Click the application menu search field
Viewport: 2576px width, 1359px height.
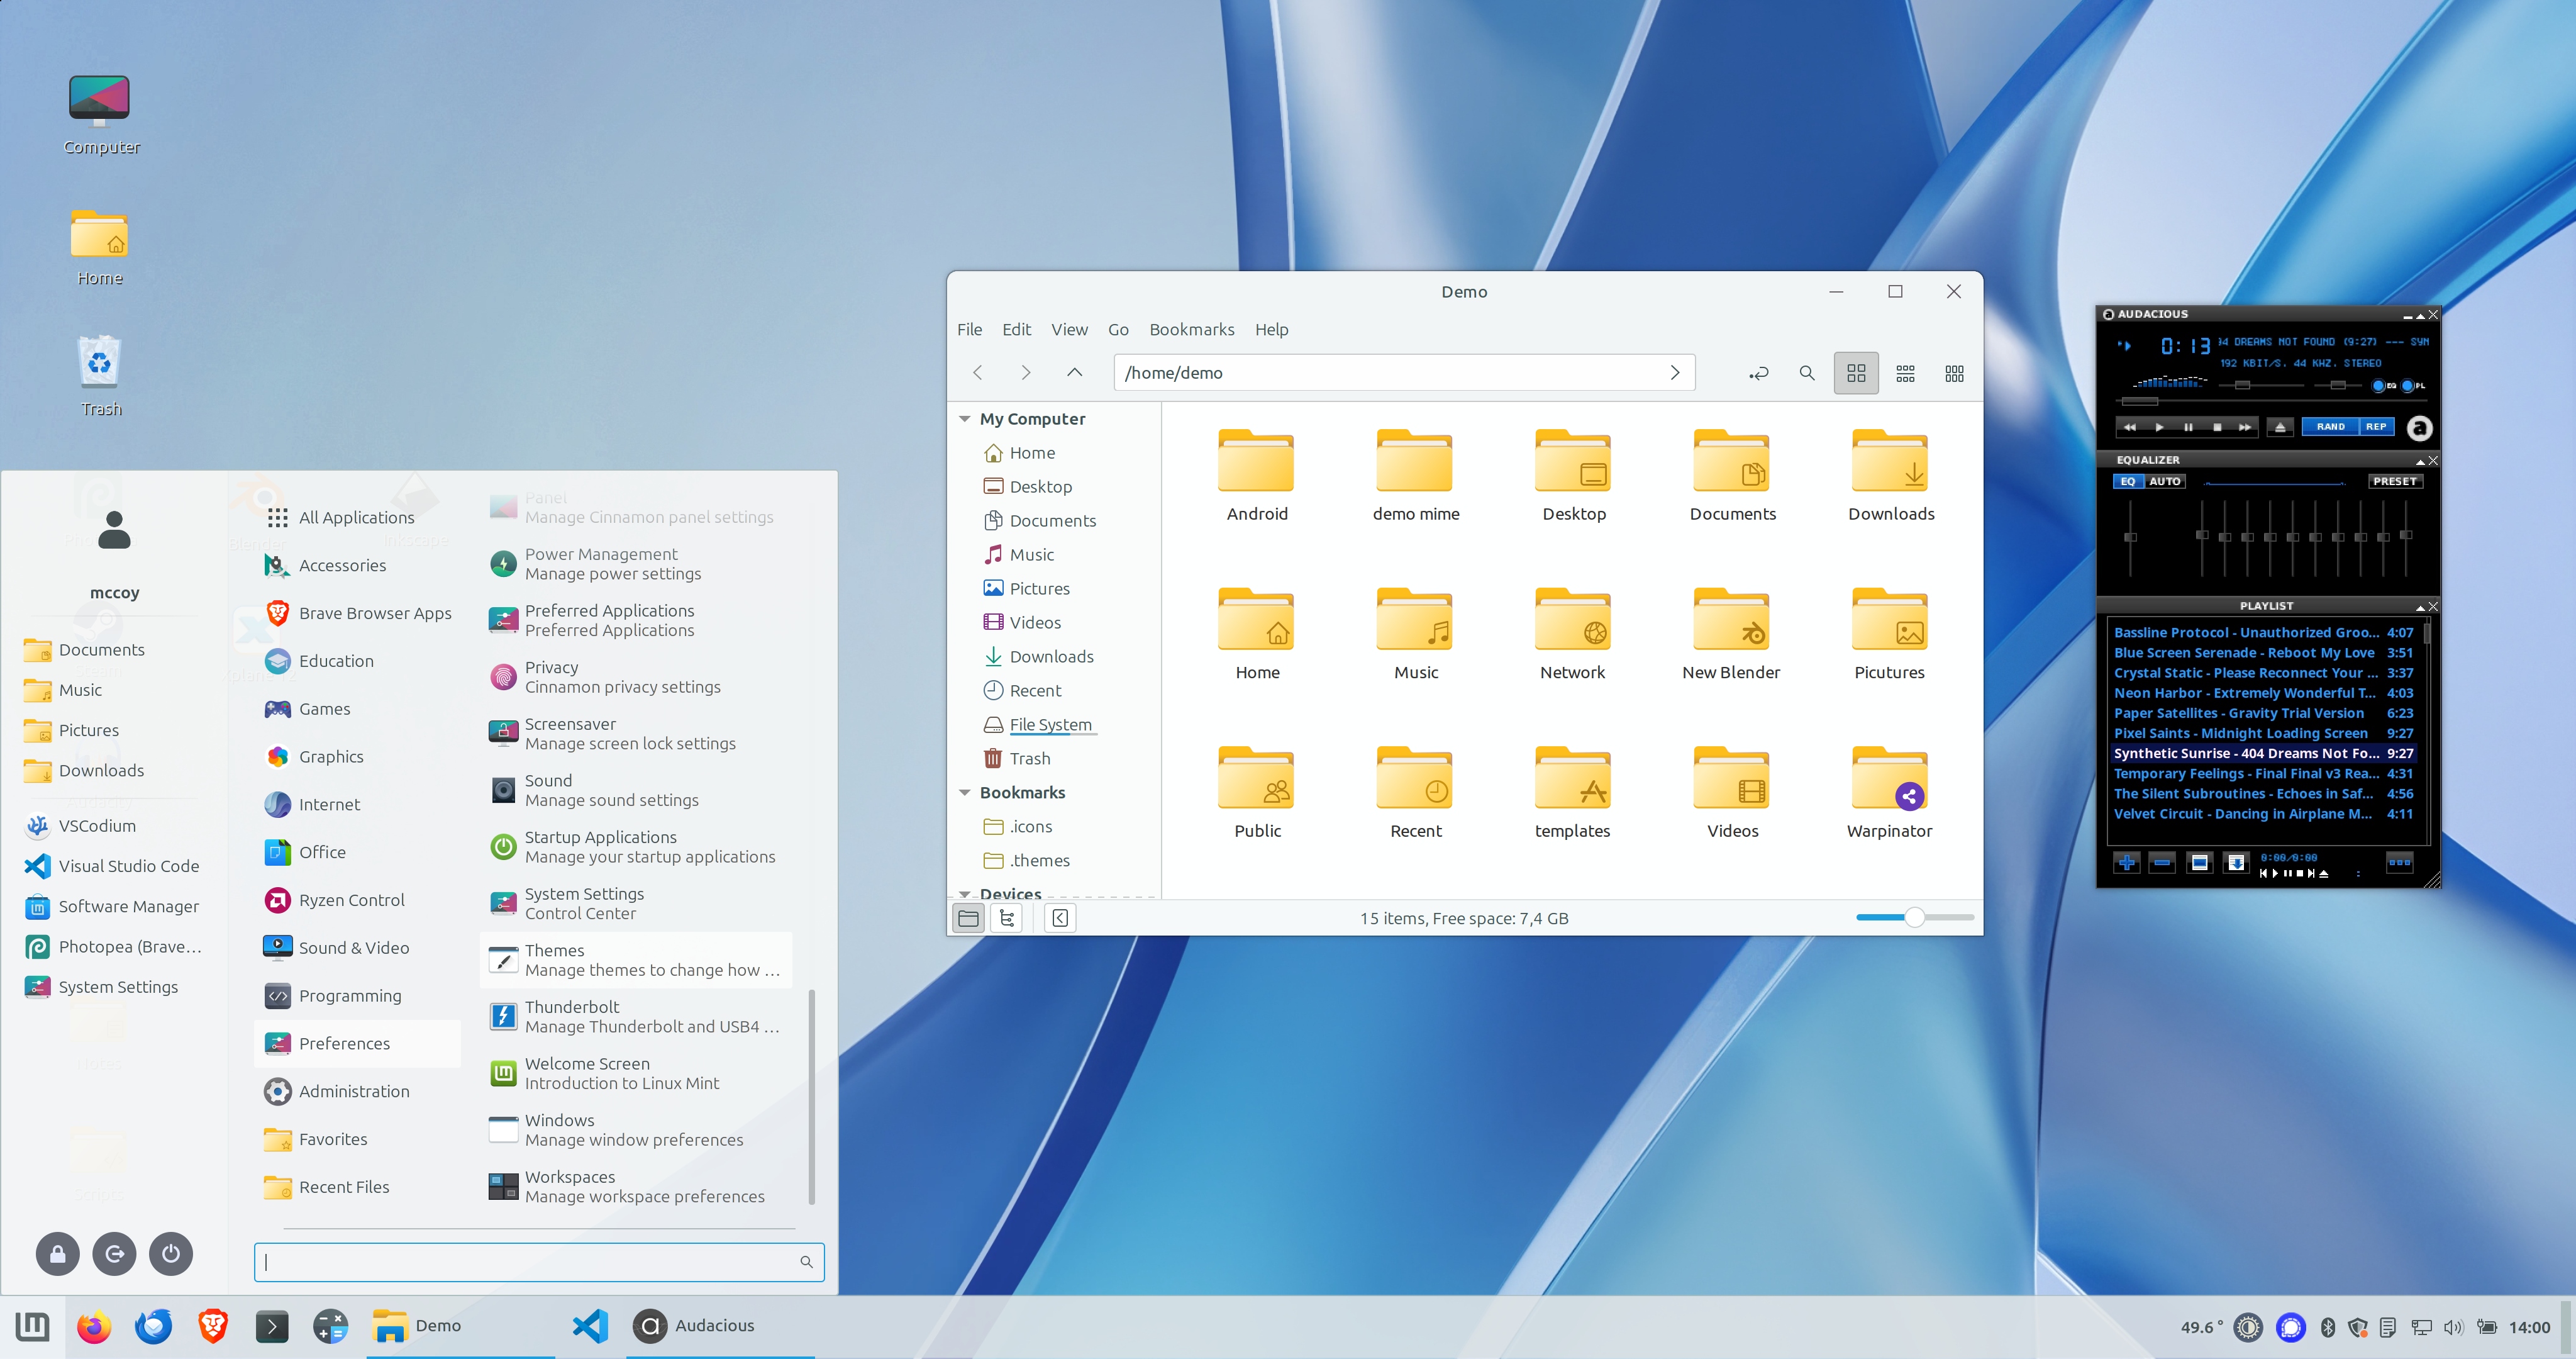[x=539, y=1262]
